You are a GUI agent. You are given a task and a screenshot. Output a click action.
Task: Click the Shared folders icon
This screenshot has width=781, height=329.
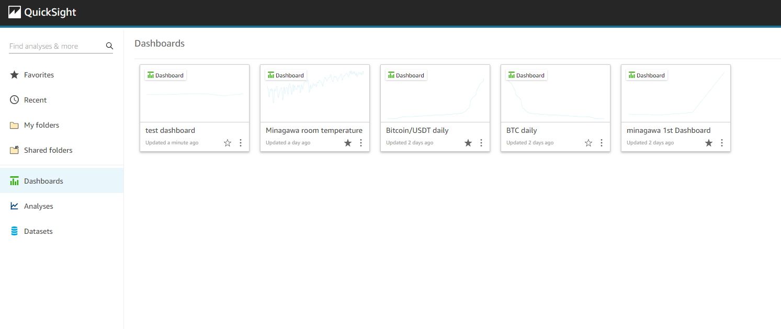tap(15, 150)
